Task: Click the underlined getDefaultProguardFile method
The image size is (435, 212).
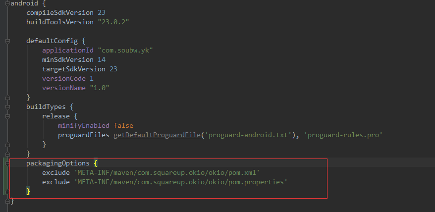Action: point(157,135)
